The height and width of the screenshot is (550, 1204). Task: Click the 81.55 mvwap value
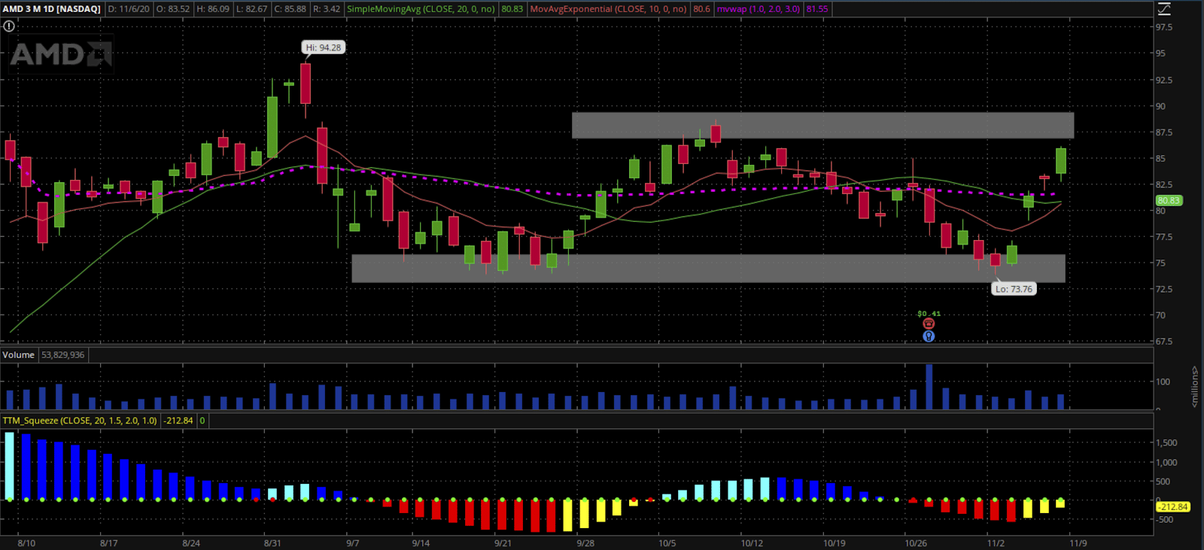[816, 9]
